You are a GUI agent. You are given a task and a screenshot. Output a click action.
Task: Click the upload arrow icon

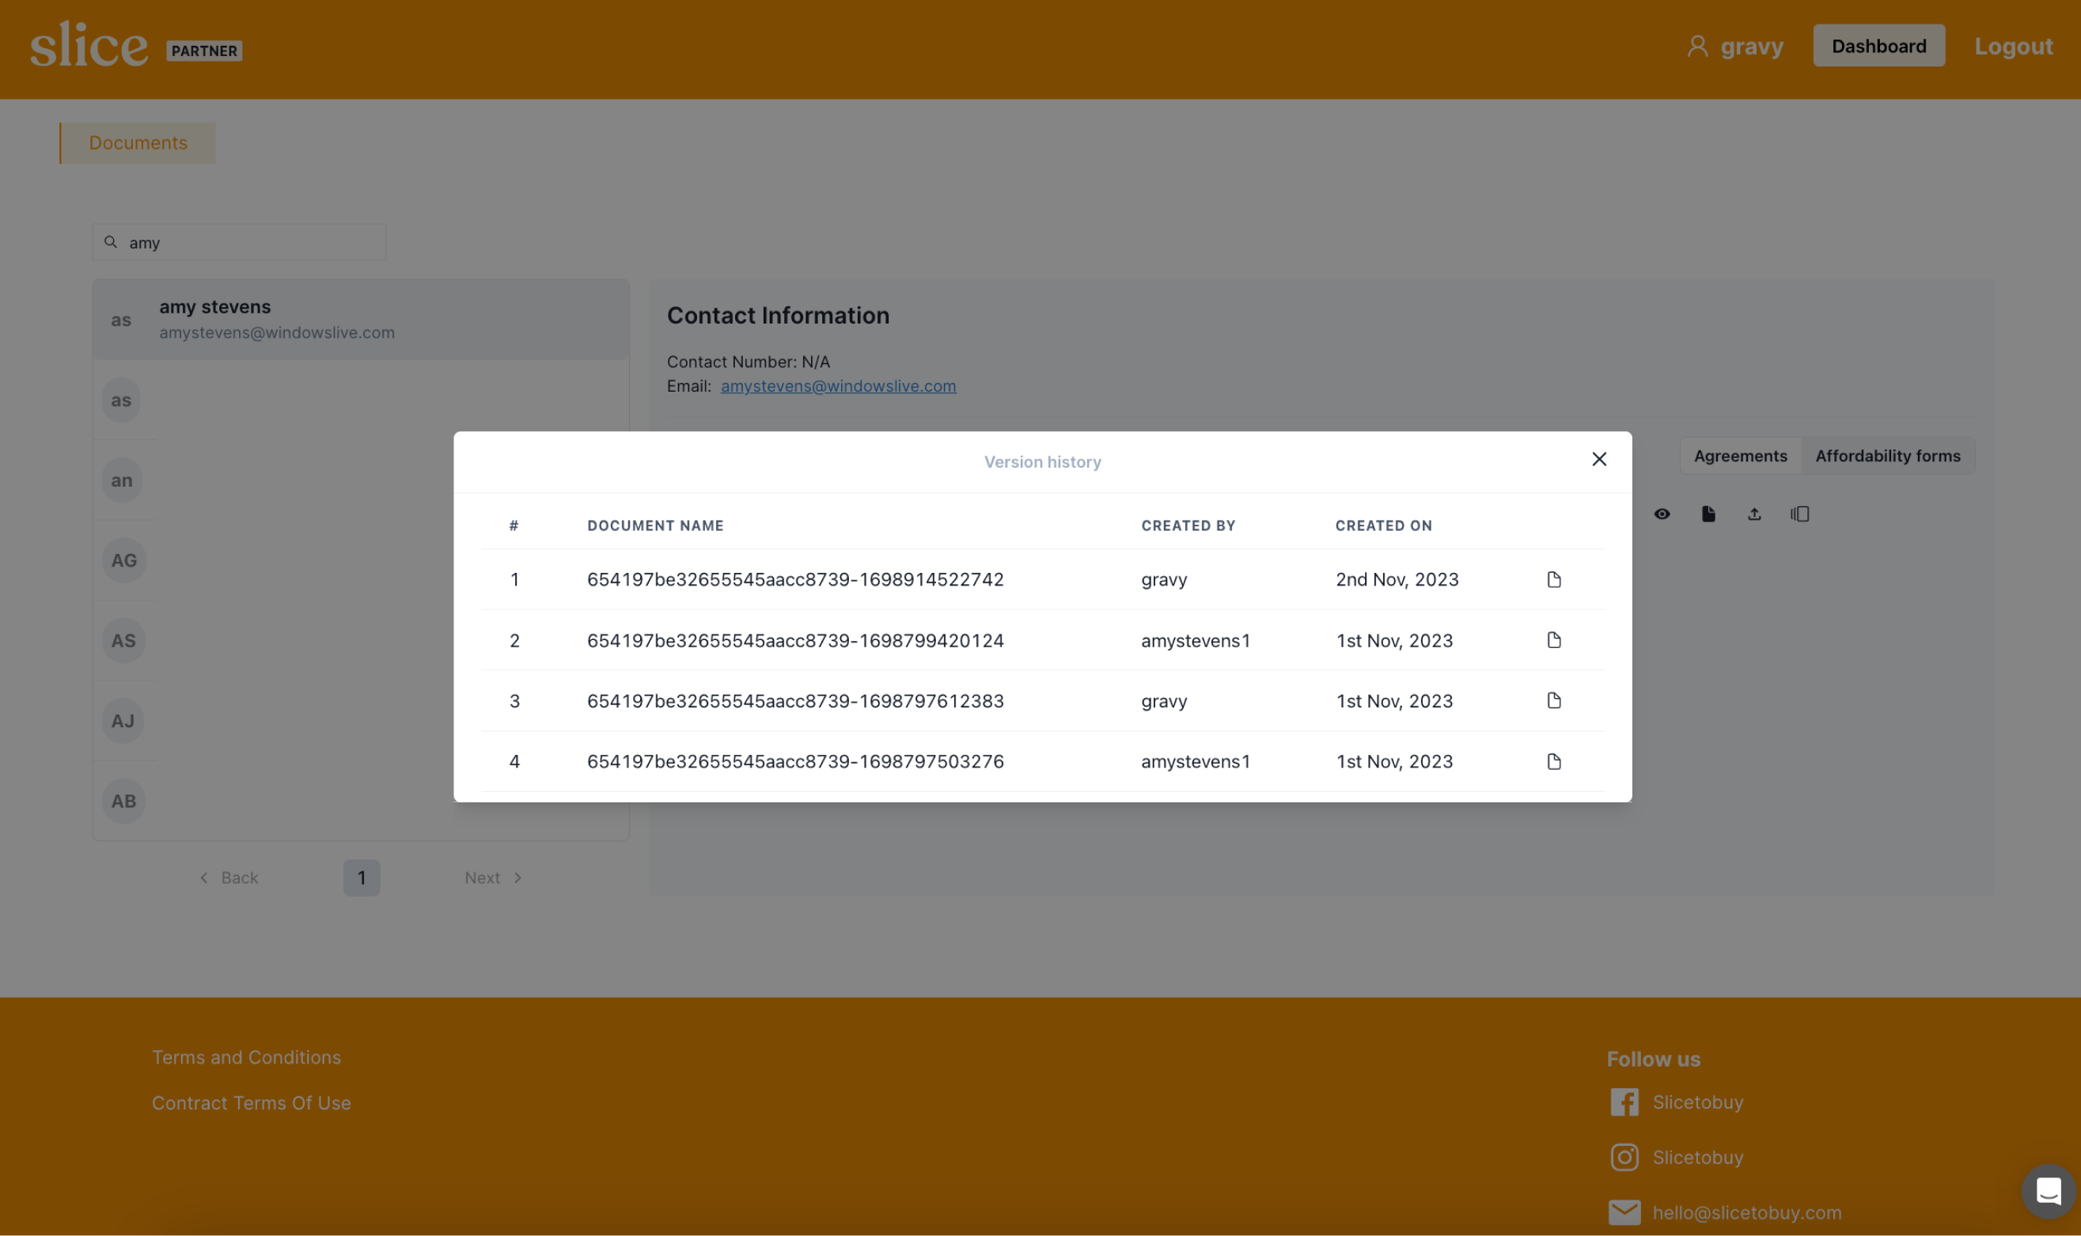(x=1753, y=514)
